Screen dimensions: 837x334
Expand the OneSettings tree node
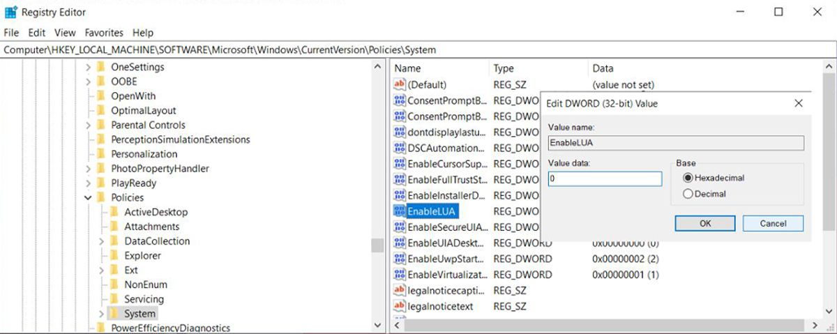[88, 67]
